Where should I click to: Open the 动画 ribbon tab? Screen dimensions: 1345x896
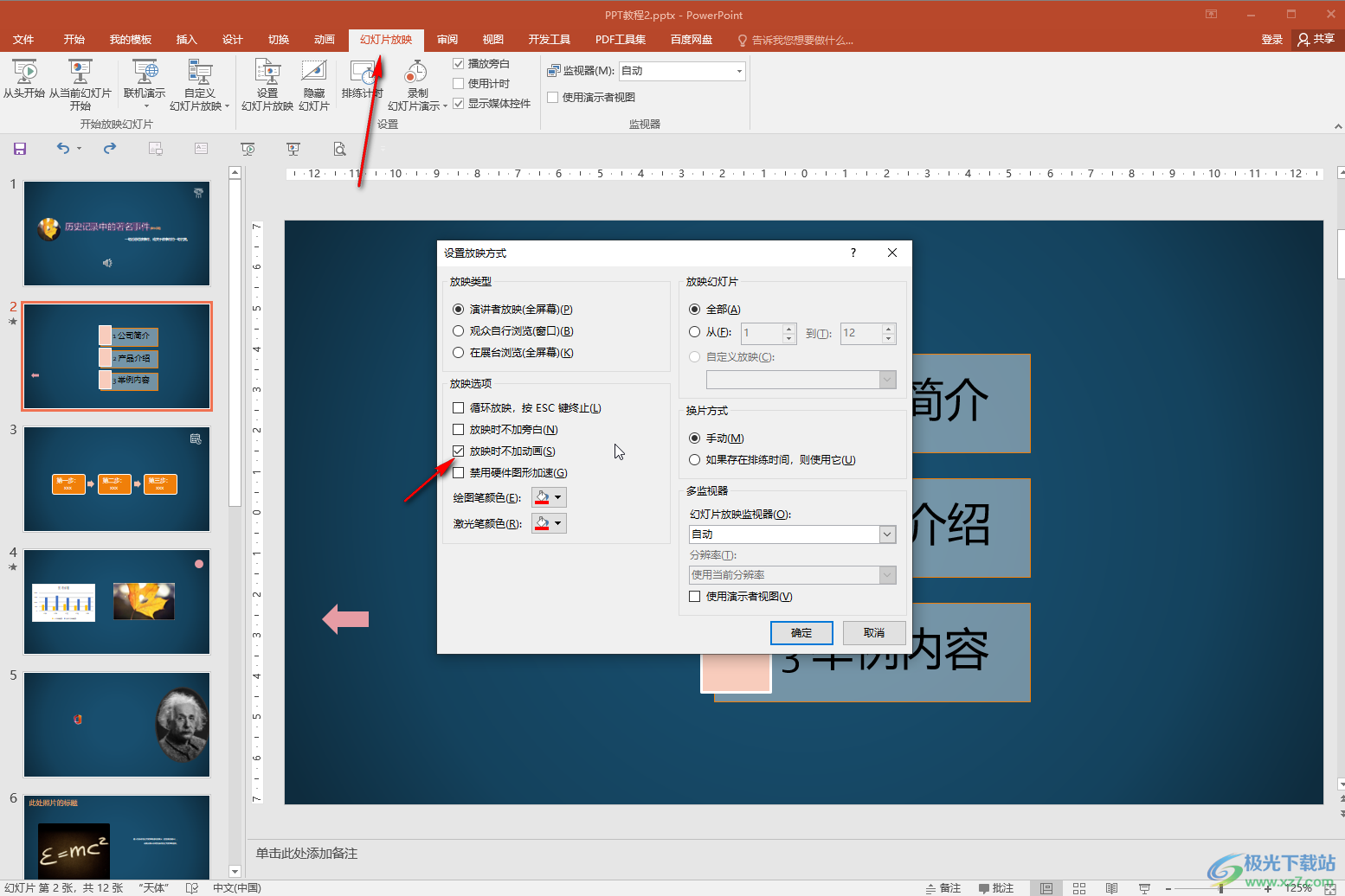pos(324,40)
